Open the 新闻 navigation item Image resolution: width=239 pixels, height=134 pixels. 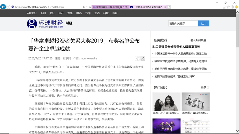point(43,13)
